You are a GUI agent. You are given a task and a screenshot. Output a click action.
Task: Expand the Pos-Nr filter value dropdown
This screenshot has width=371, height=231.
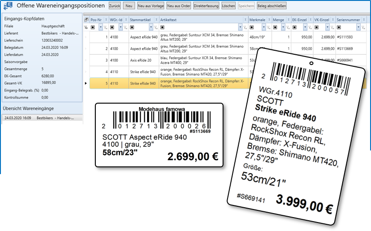pos(101,28)
